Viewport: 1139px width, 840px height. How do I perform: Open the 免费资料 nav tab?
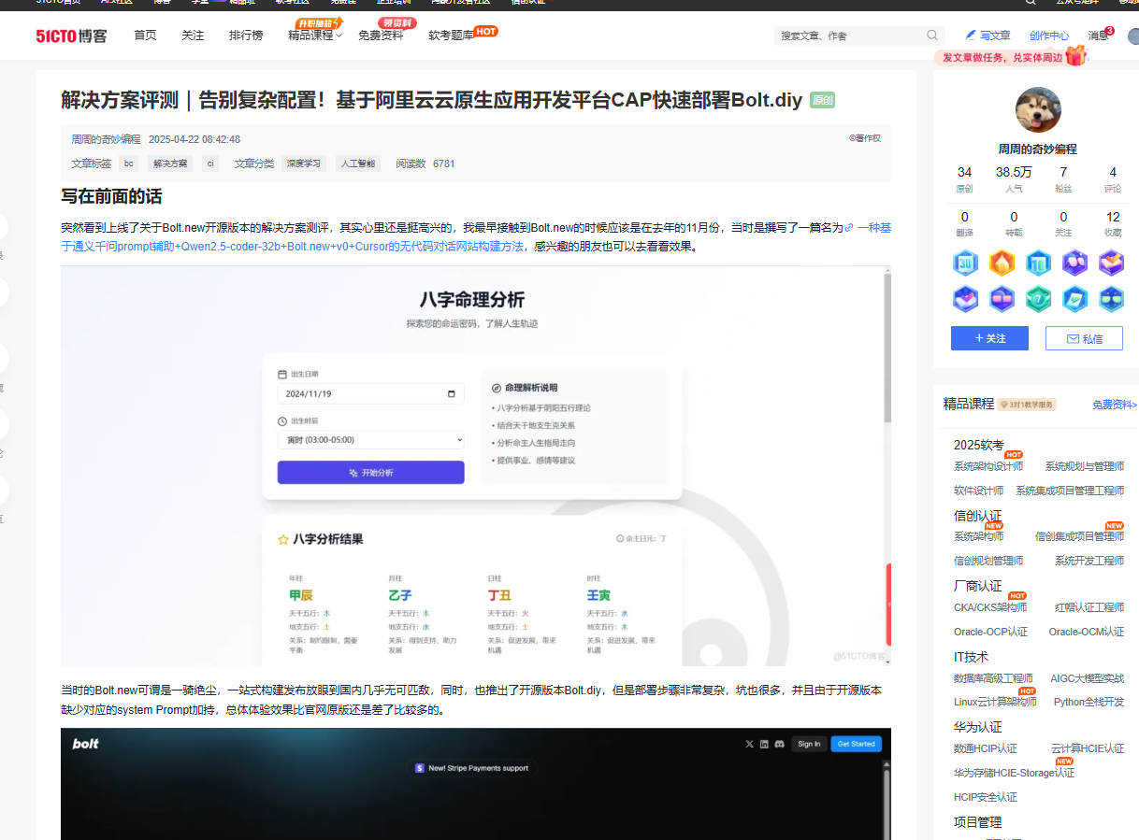381,36
